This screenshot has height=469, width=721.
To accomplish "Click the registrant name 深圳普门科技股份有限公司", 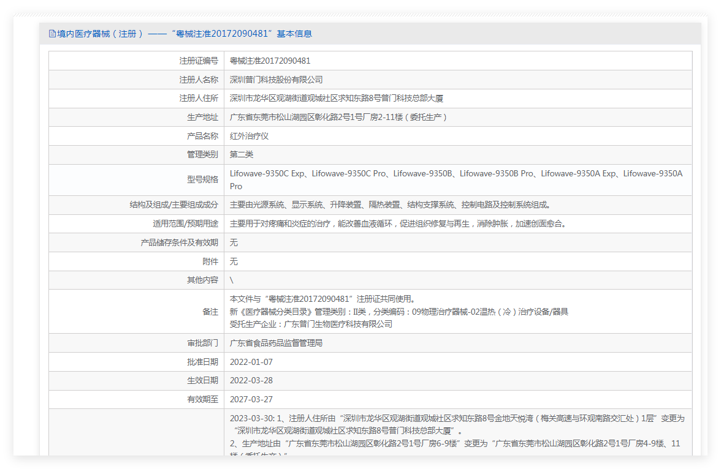I will coord(276,80).
